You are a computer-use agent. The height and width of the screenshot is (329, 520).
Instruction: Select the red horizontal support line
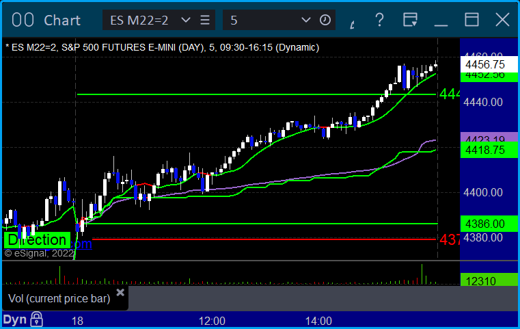(264, 239)
